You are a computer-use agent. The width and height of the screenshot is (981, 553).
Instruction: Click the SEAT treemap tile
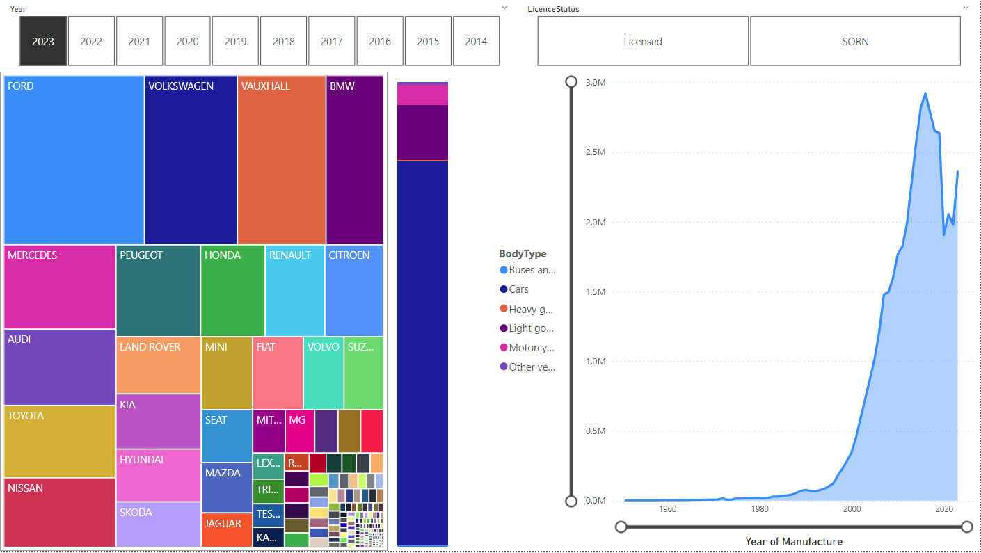227,436
